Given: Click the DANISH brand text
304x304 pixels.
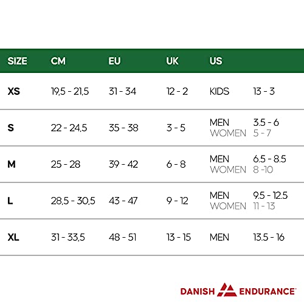Looking at the screenshot, I should pos(198,292).
